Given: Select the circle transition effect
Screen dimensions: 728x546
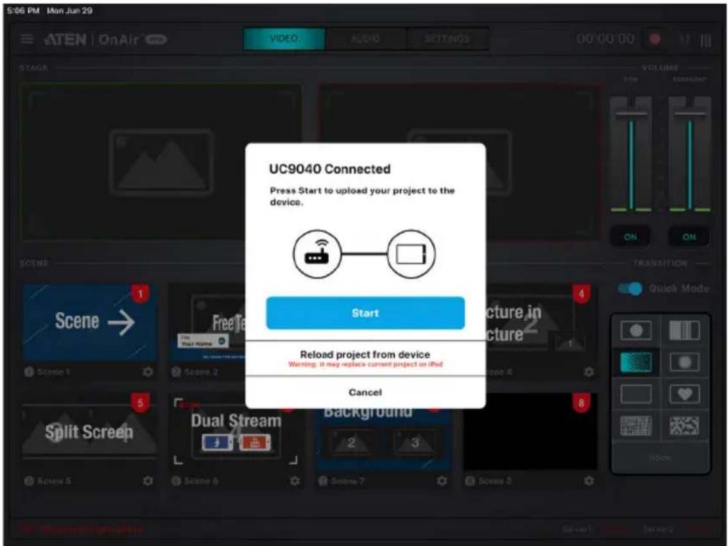Looking at the screenshot, I should [x=636, y=330].
